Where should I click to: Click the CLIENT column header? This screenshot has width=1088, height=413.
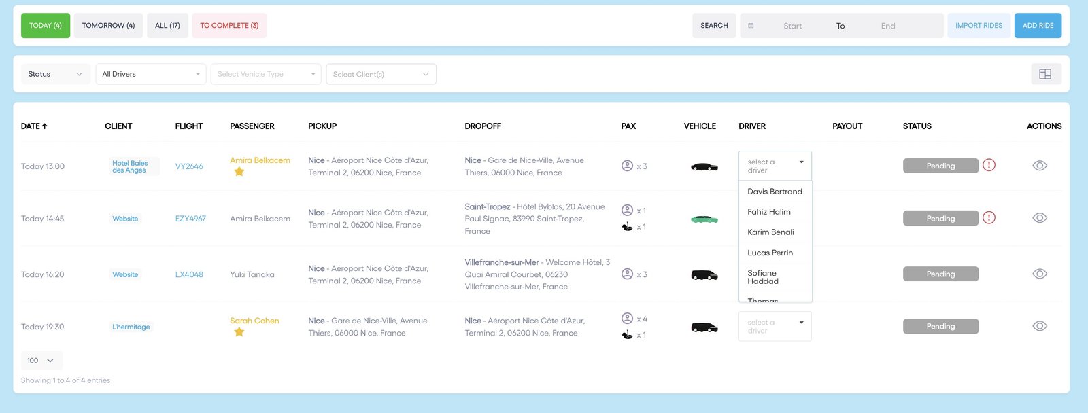118,126
